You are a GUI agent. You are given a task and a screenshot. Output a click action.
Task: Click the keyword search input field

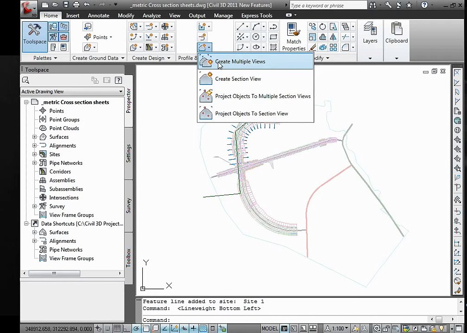pos(328,6)
